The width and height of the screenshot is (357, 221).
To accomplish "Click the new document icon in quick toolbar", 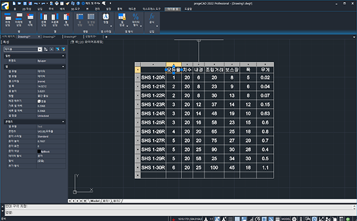I will point(14,4).
